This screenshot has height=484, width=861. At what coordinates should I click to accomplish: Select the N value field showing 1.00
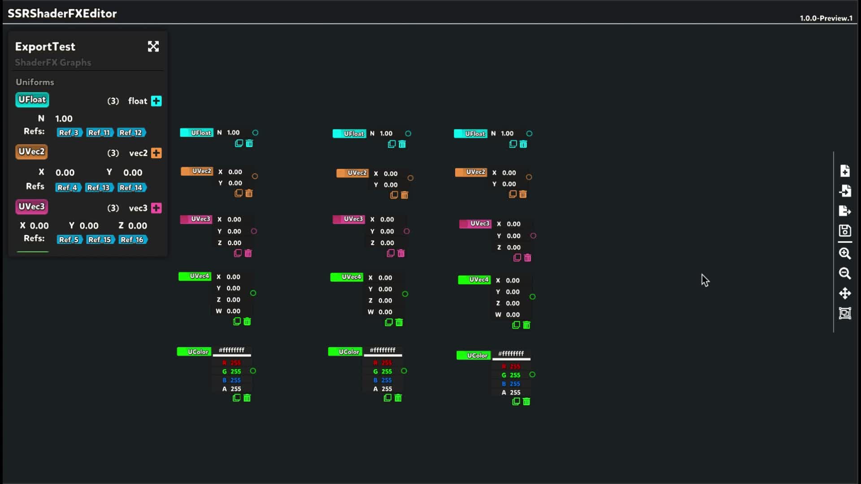point(65,118)
